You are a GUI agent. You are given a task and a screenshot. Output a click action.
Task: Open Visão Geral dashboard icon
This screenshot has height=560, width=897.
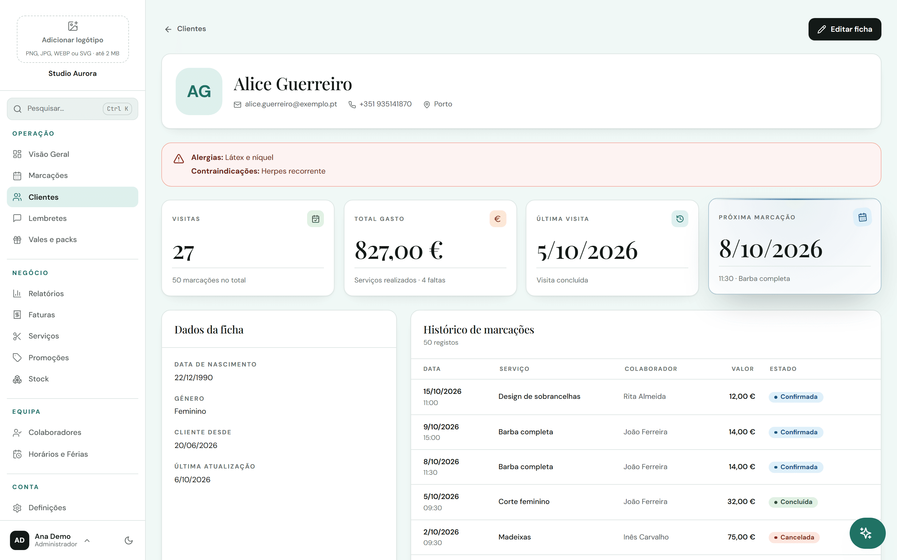[17, 154]
